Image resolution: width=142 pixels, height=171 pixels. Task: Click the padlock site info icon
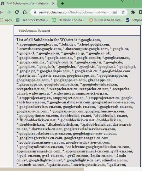point(35,12)
